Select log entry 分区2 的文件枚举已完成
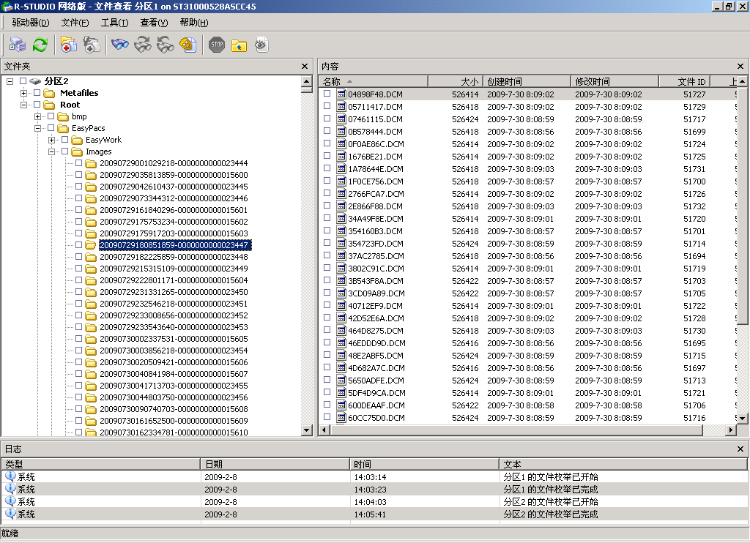 (x=551, y=514)
